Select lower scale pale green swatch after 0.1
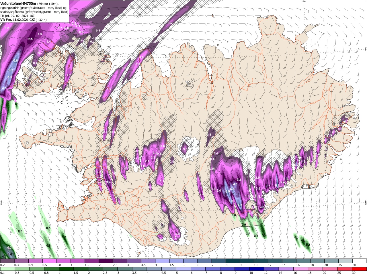 7,269
